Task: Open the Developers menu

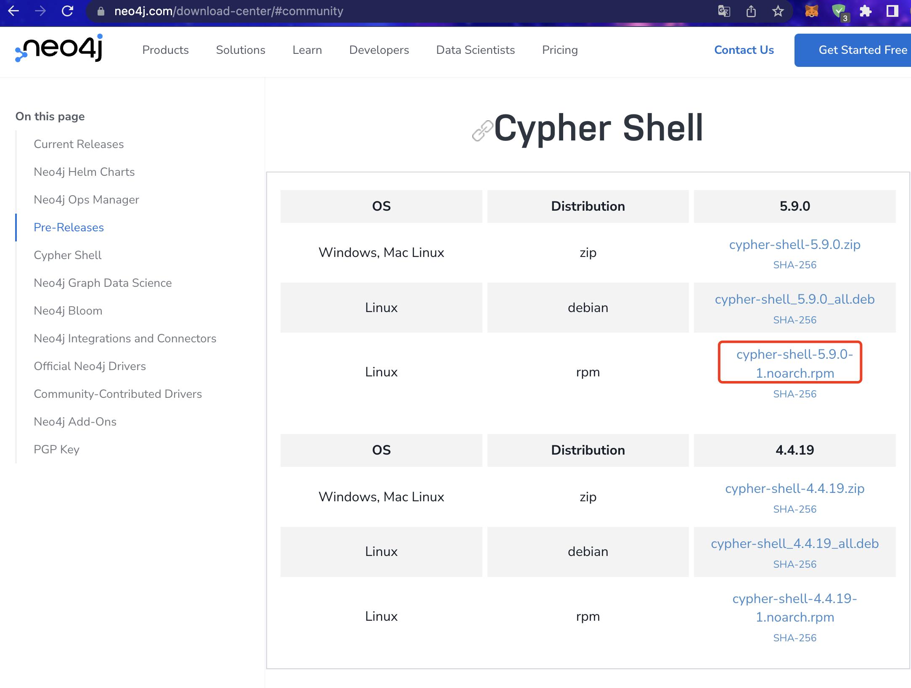Action: click(x=379, y=50)
